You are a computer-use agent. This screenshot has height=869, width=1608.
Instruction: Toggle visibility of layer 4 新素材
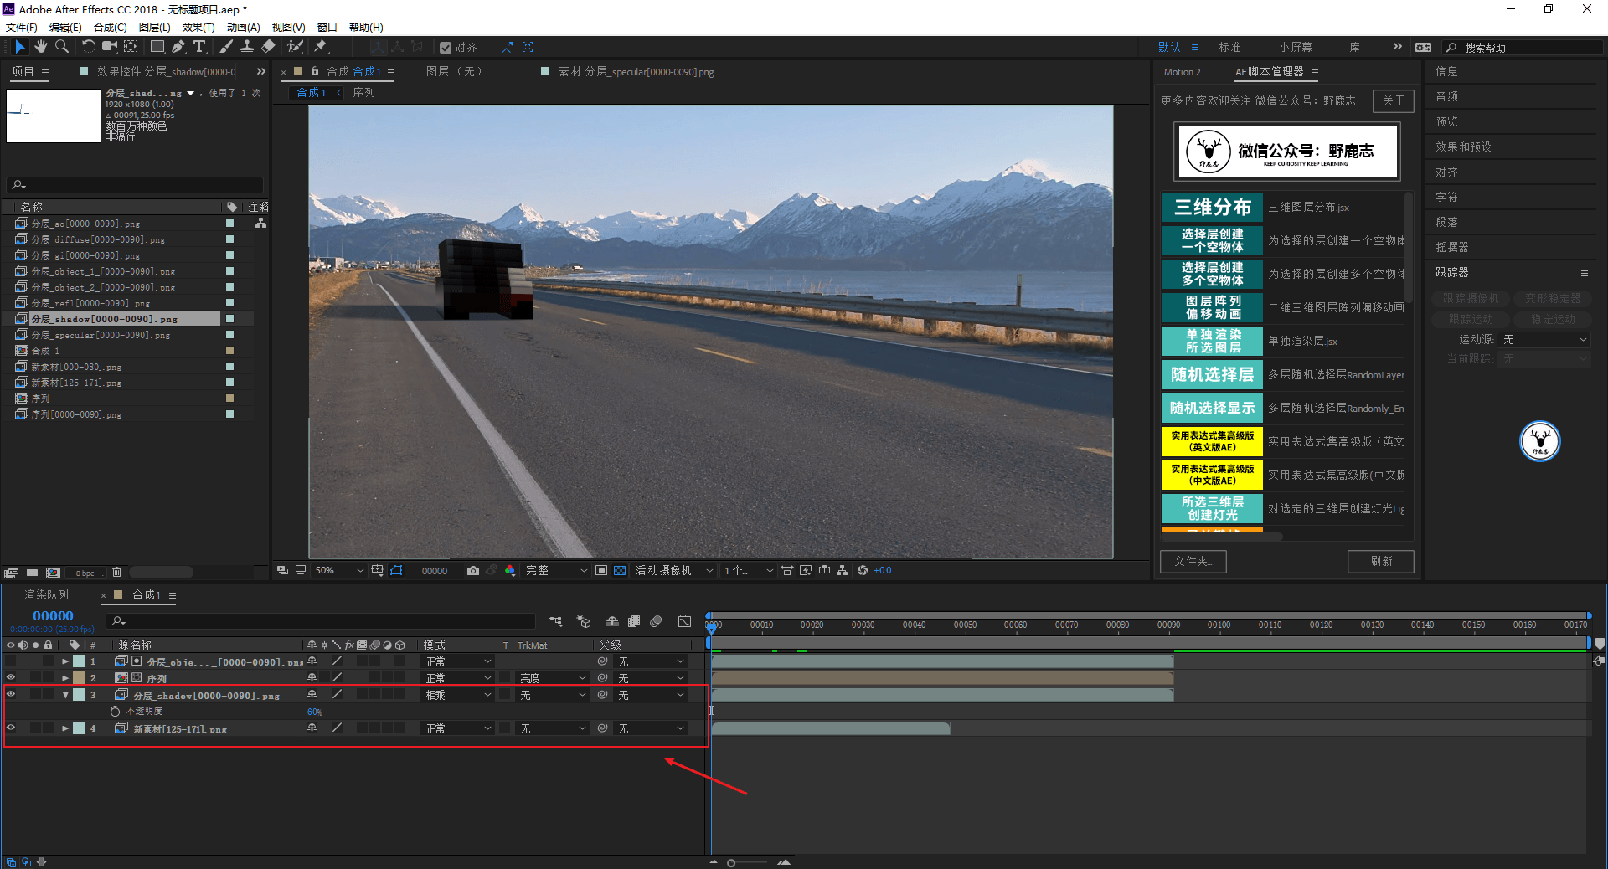point(11,728)
